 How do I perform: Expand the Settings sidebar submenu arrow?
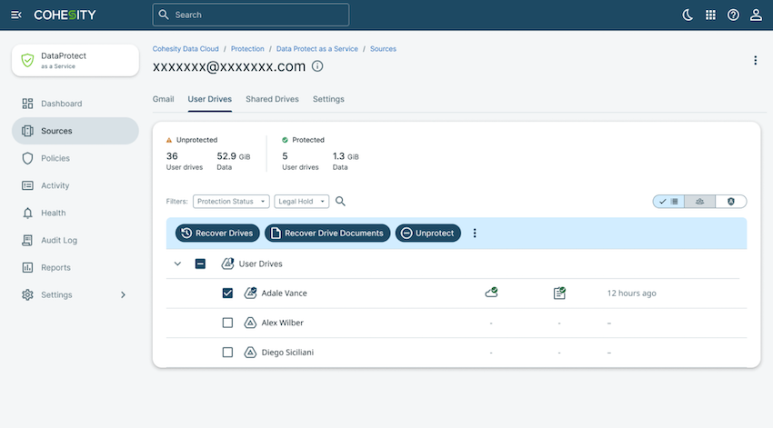coord(124,294)
